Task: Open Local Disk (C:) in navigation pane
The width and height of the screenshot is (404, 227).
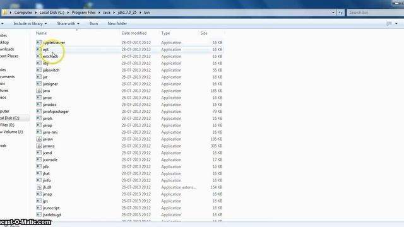Action: pyautogui.click(x=9, y=118)
